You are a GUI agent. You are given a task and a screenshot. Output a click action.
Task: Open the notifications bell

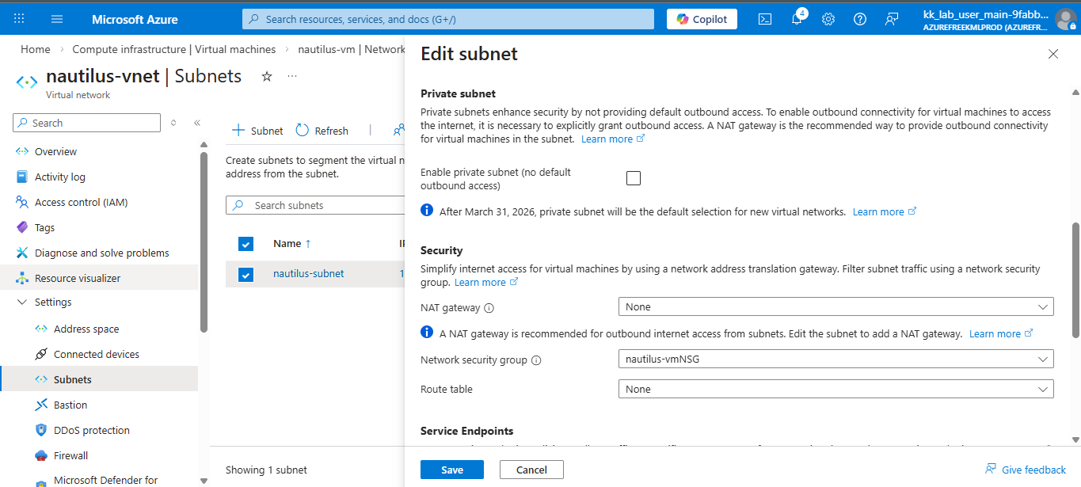(x=797, y=19)
